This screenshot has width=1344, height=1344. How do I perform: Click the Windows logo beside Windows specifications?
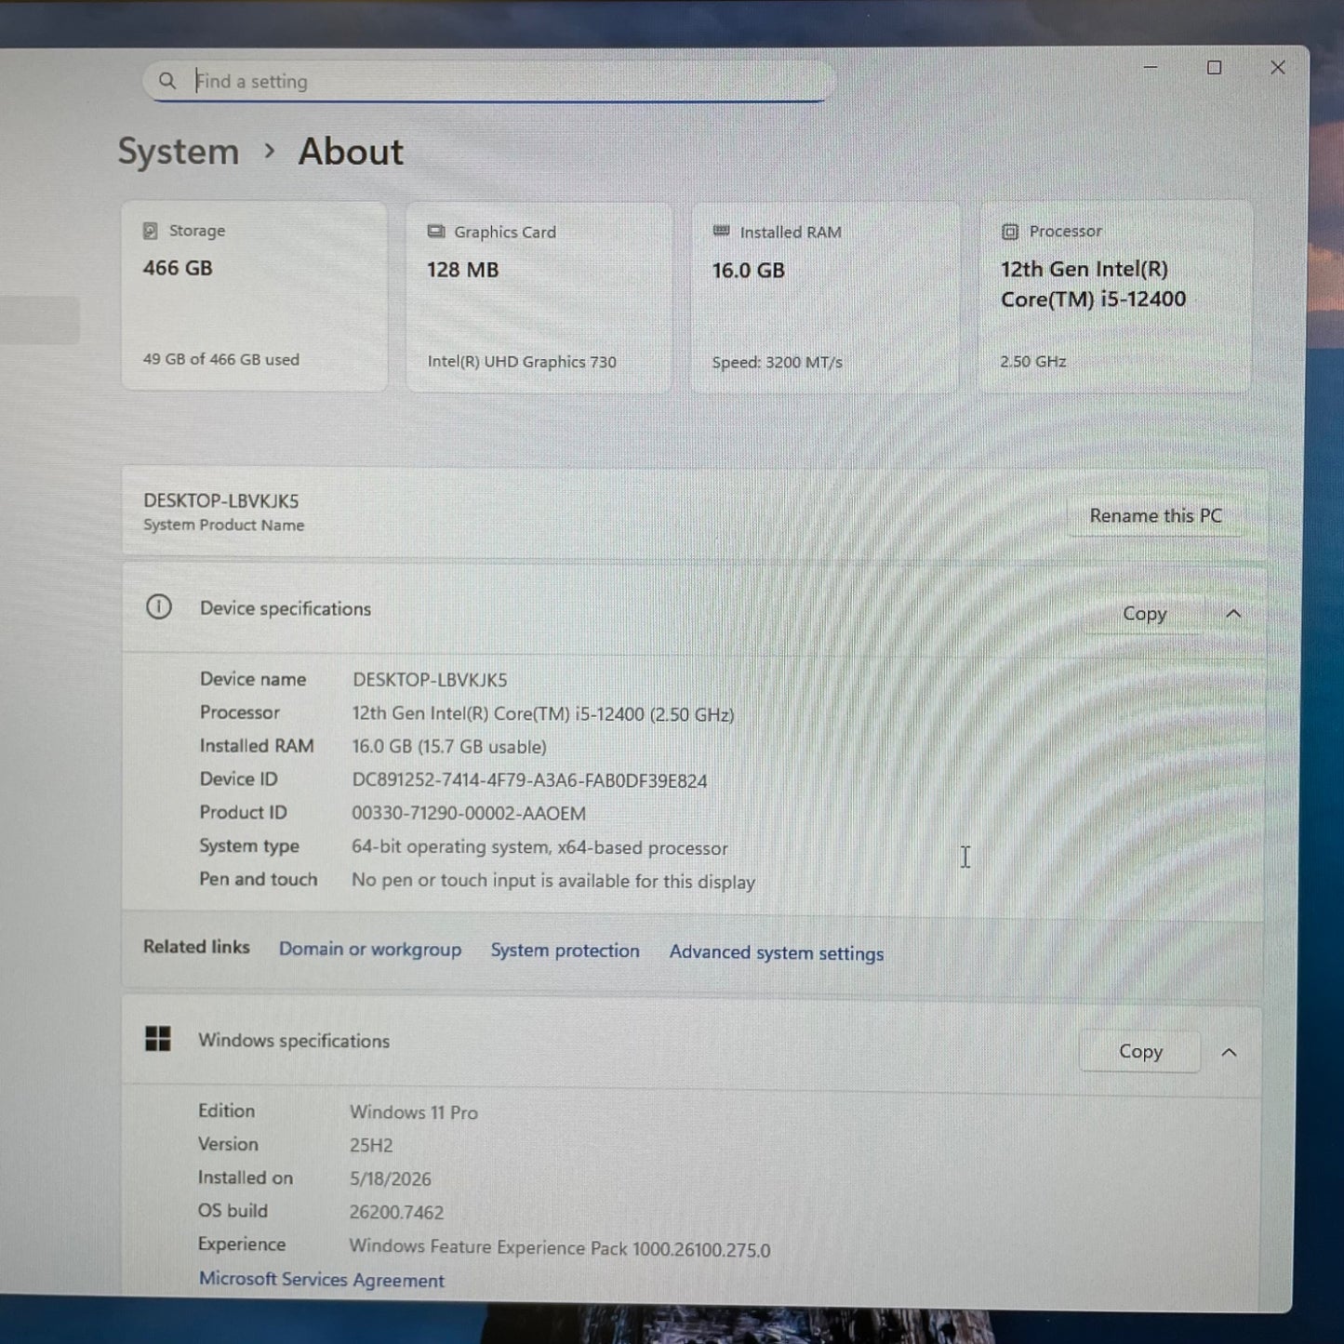[158, 1039]
